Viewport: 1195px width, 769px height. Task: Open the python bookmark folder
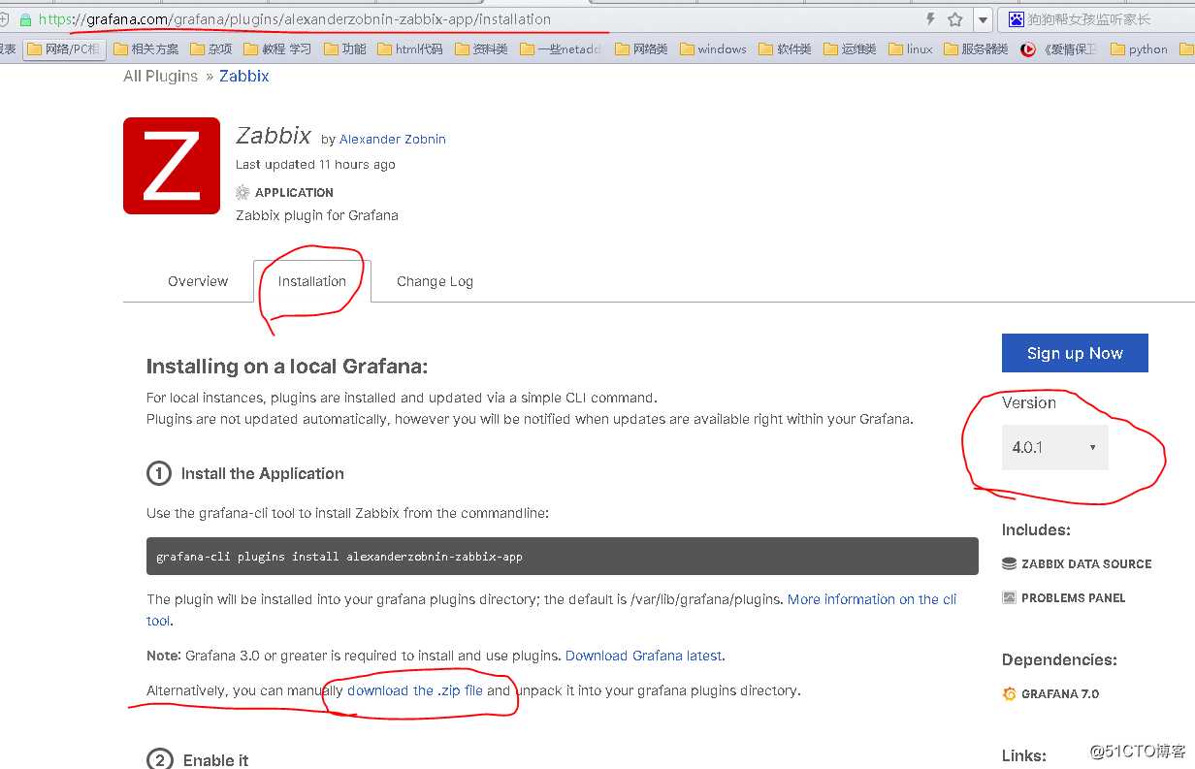pos(1139,48)
